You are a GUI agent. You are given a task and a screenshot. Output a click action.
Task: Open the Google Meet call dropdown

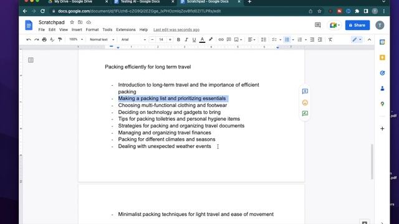point(335,25)
